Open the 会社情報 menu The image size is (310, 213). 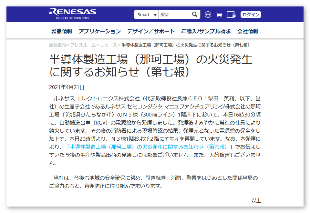click(x=248, y=31)
